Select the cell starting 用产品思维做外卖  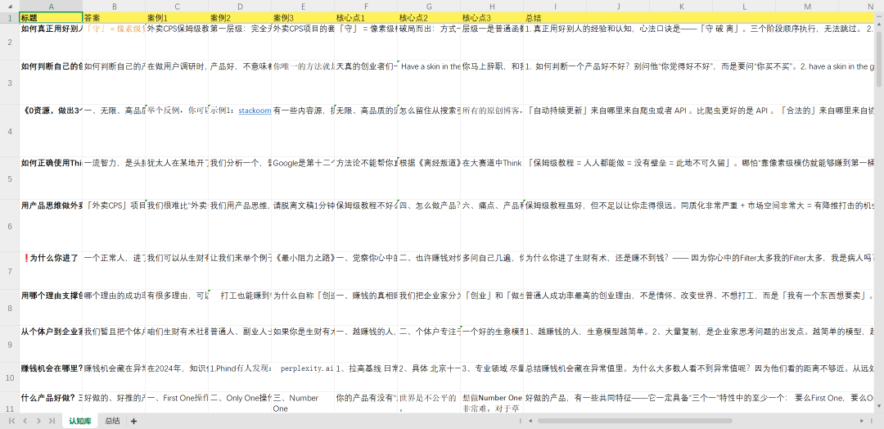[52, 225]
